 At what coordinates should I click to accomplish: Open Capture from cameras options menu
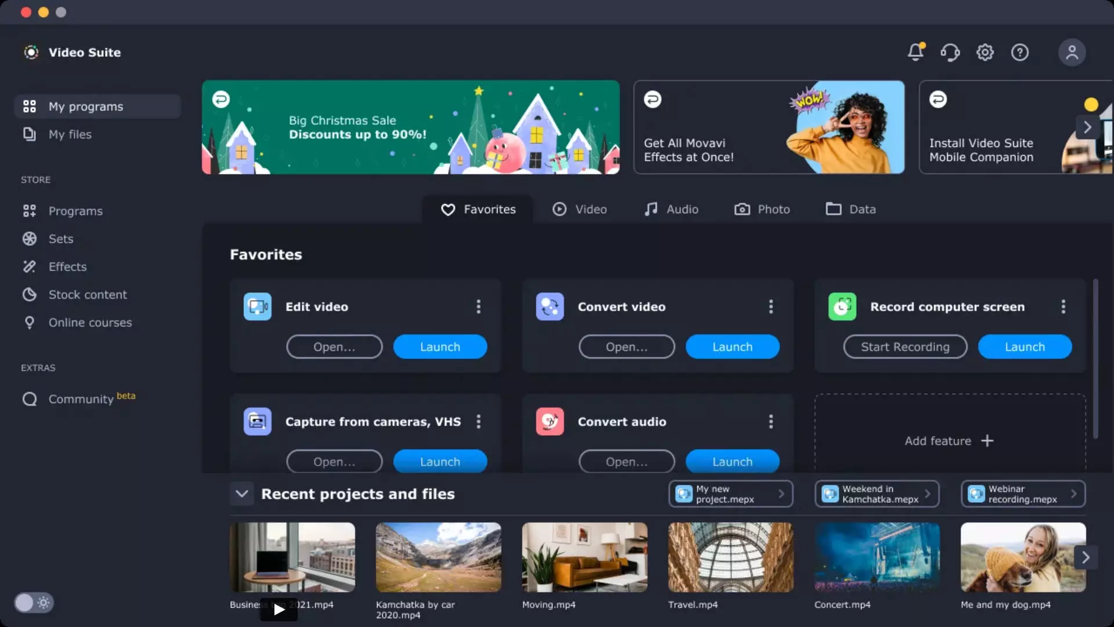tap(478, 421)
